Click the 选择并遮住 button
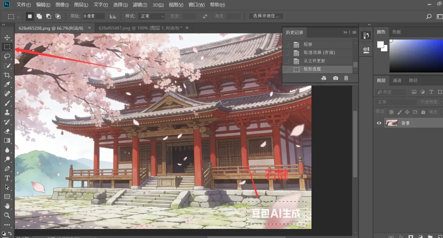The image size is (443, 238). [x=266, y=16]
